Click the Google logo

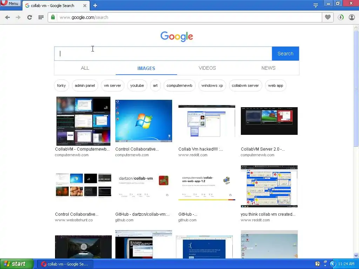177,36
